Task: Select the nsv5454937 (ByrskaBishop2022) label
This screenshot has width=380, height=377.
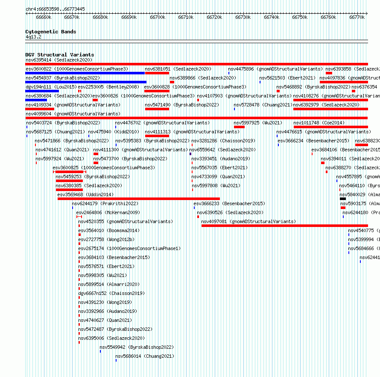Action: [x=63, y=78]
